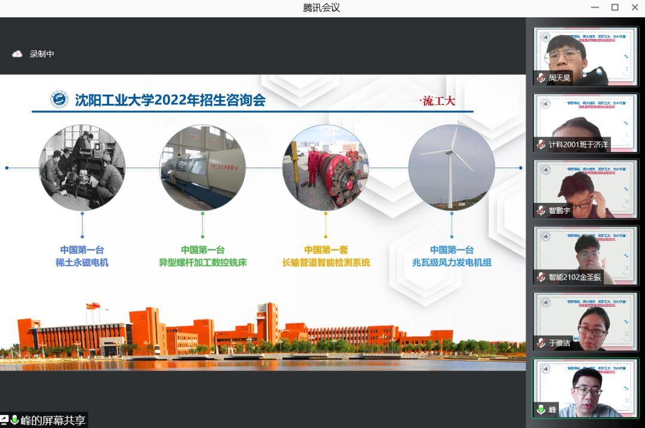The height and width of the screenshot is (428, 645).
Task: Click the pipeline inspection system photo
Action: point(326,168)
